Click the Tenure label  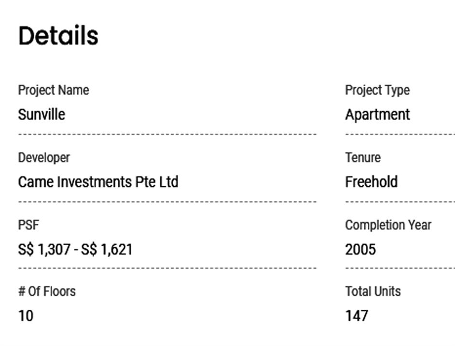363,158
